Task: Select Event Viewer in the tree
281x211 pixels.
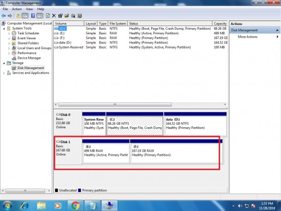Action: [x=27, y=38]
